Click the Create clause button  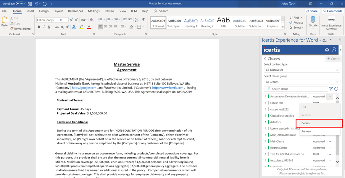click(333, 59)
